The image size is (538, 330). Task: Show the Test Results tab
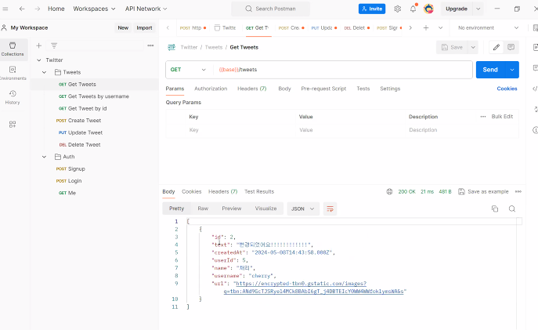point(259,191)
